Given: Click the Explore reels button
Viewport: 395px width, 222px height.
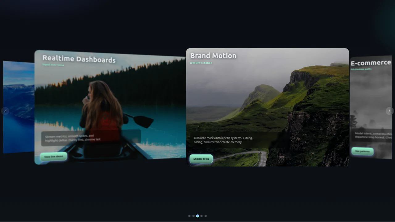Looking at the screenshot, I should [201, 159].
